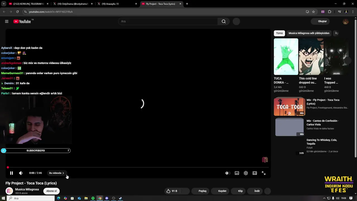Click the magnifier search button beside Ara field
This screenshot has width=357, height=201.
[224, 21]
